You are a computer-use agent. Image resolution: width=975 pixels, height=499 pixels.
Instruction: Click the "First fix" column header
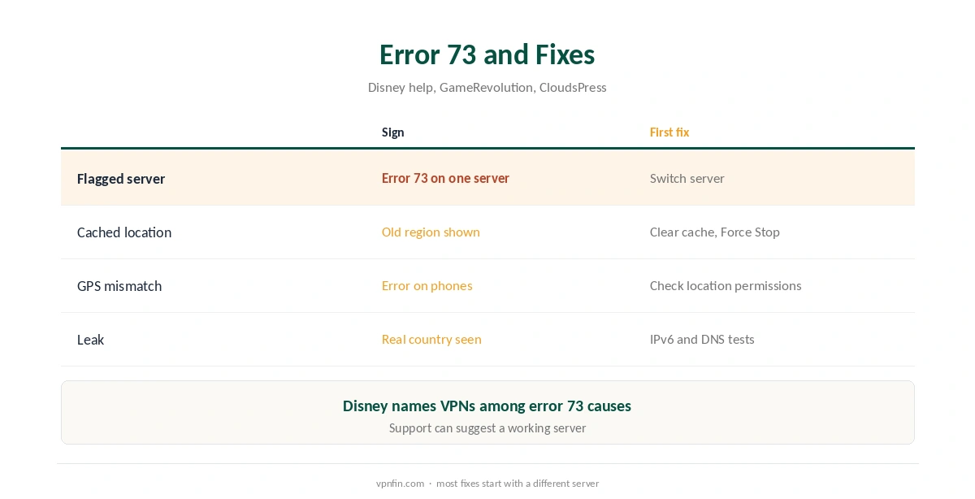point(669,132)
